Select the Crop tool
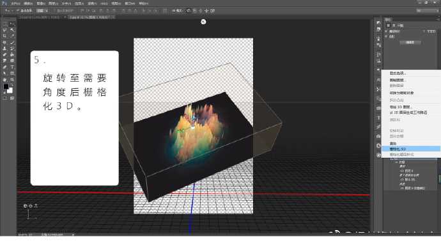This screenshot has width=441, height=248. (x=4, y=36)
